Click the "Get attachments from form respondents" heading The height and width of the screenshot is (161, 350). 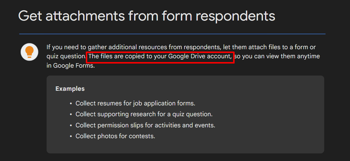146,16
